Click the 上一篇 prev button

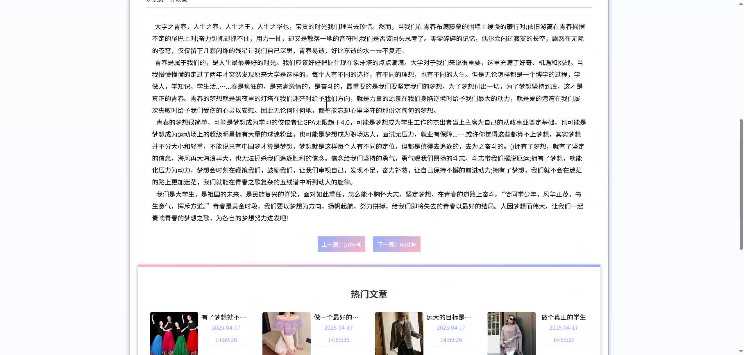(341, 244)
